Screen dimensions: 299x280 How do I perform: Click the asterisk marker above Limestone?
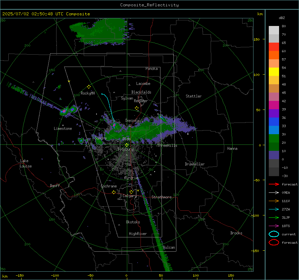tap(63, 126)
